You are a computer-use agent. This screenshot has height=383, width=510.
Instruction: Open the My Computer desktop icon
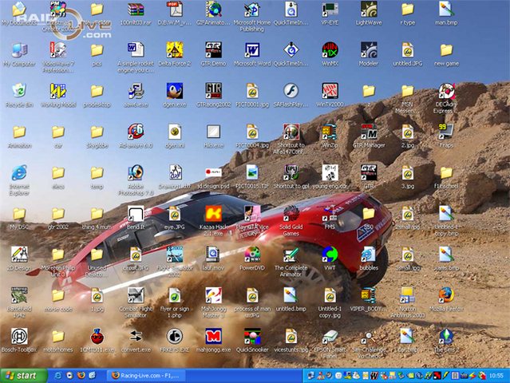(19, 50)
